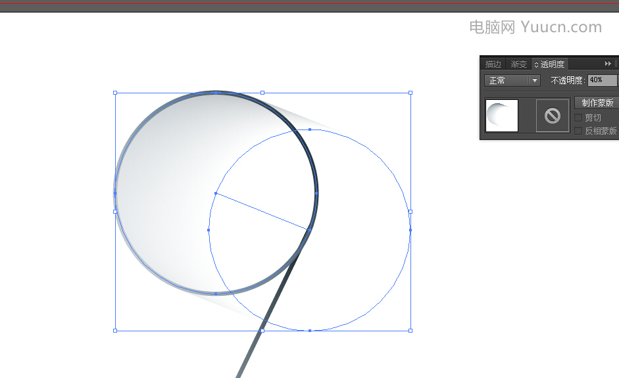This screenshot has height=378, width=619.
Task: Click the right-middle bounding box handle
Action: (x=410, y=212)
